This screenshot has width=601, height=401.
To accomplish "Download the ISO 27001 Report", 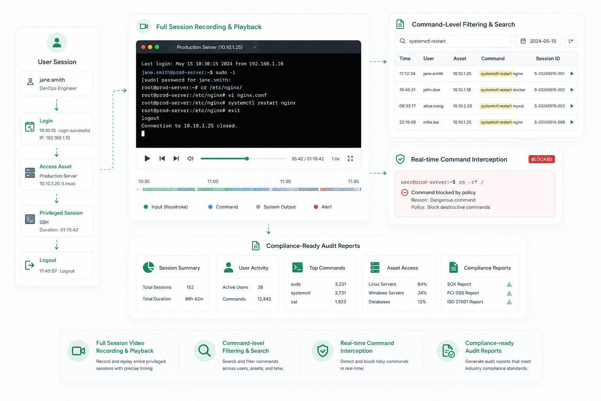I will (x=509, y=302).
